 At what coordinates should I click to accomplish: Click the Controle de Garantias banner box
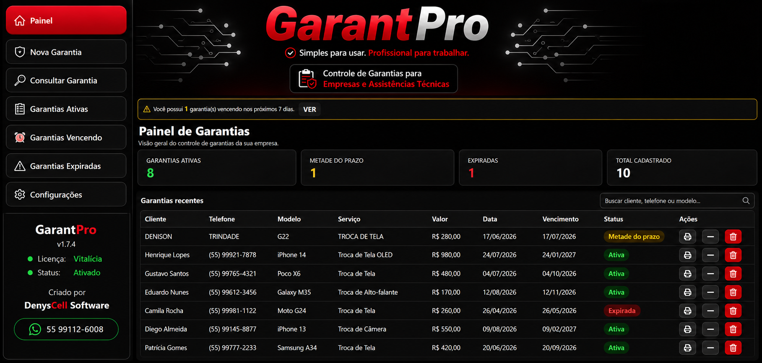tap(374, 78)
